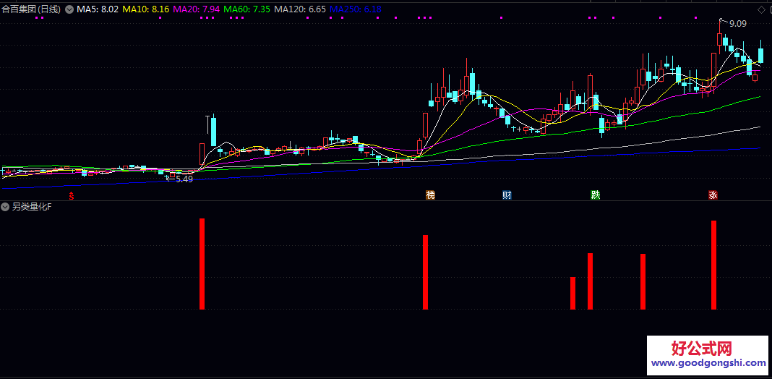Image resolution: width=772 pixels, height=379 pixels.
Task: Click the 另类量化F indicator name
Action: coord(33,207)
